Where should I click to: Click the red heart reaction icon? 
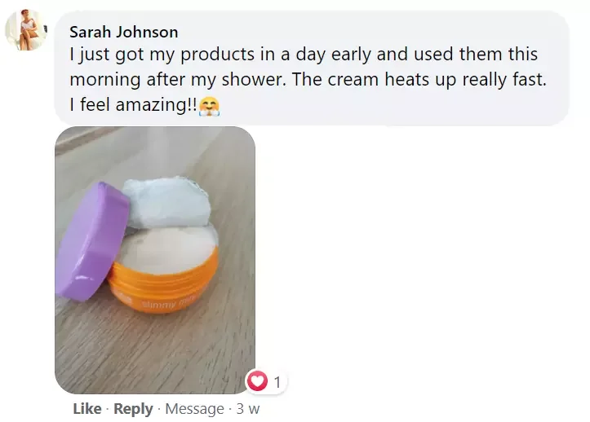coord(257,381)
